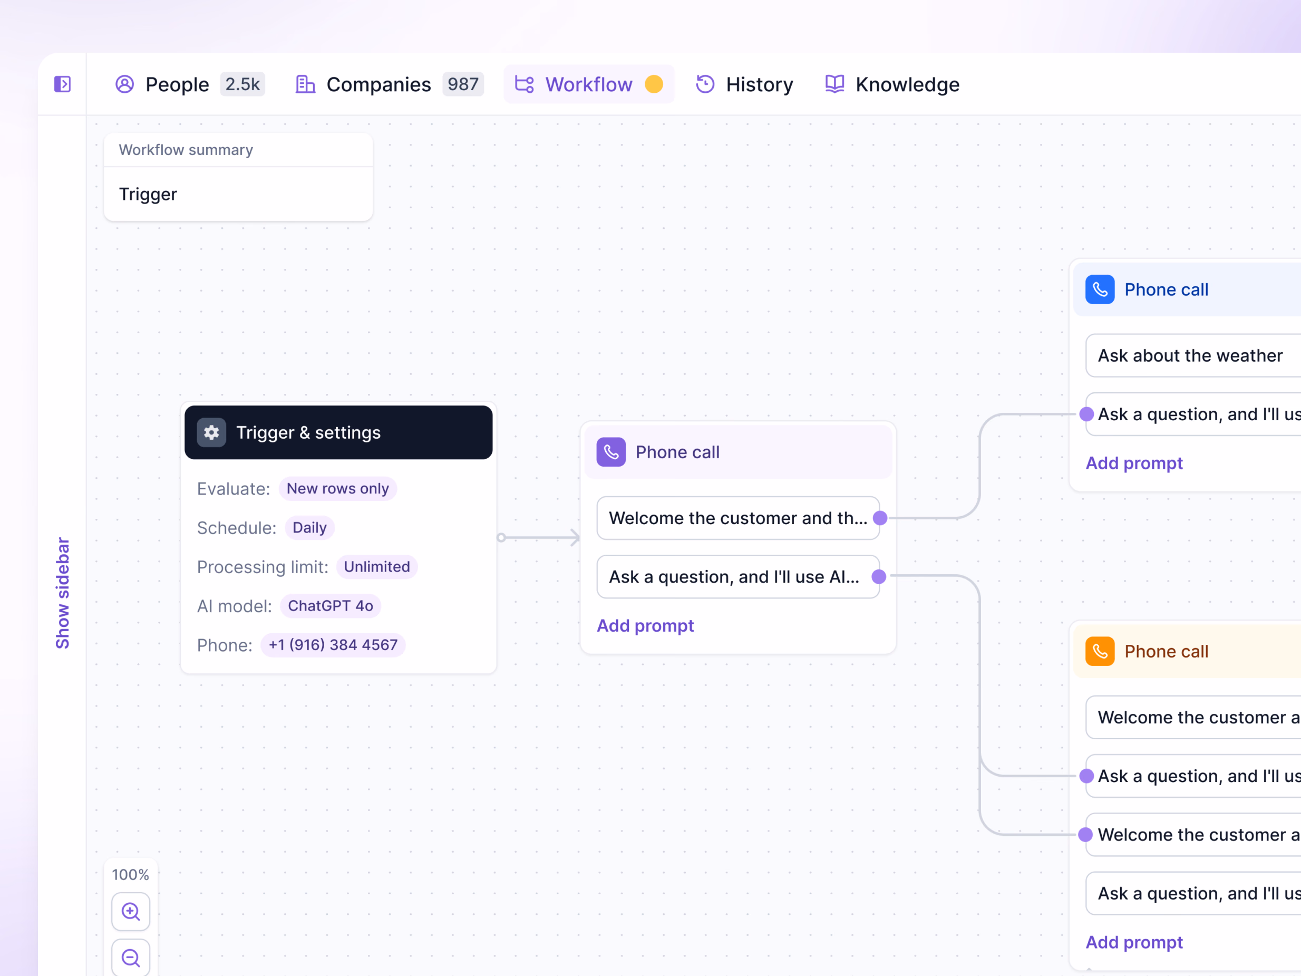Change AI model ChatGPT 4o
1301x976 pixels.
(331, 606)
